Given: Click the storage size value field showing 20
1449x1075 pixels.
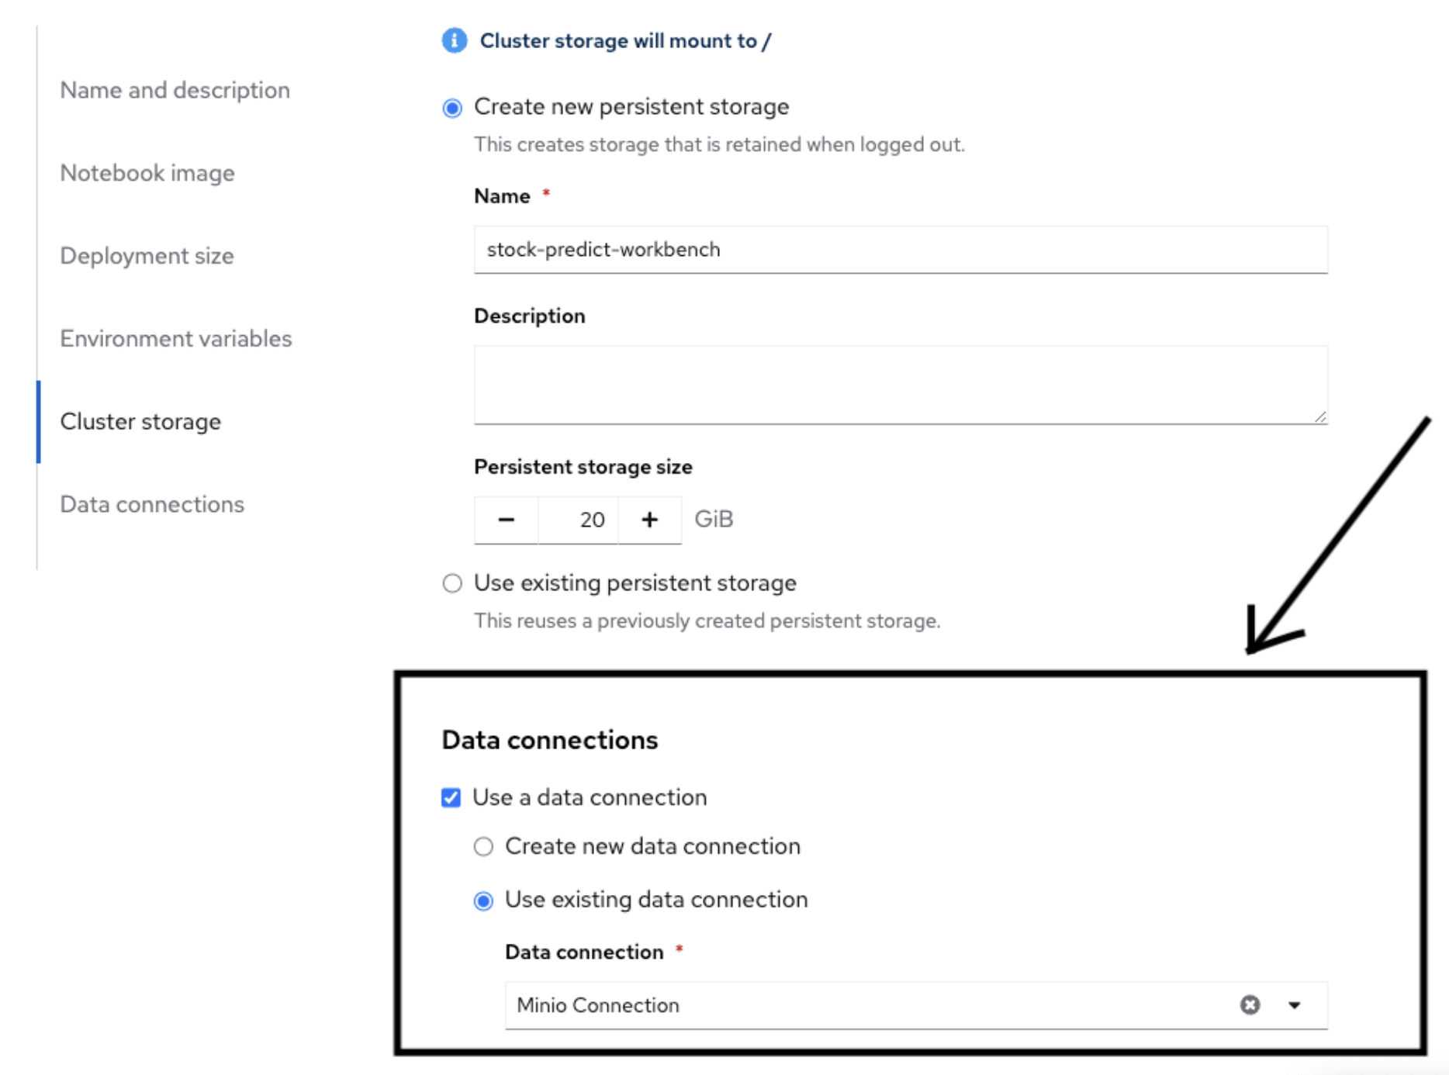Looking at the screenshot, I should pos(579,520).
